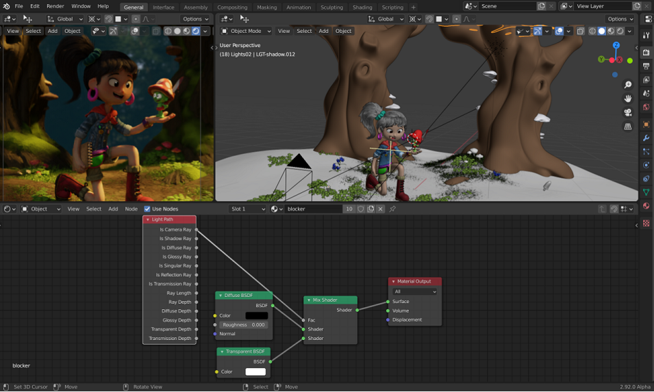Open the Material properties tab (red sphere)
This screenshot has width=654, height=392.
[x=646, y=206]
